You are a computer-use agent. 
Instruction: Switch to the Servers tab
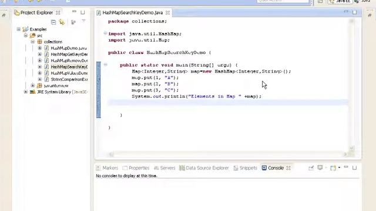click(164, 168)
